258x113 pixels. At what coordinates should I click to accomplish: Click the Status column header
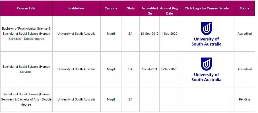coord(244,8)
